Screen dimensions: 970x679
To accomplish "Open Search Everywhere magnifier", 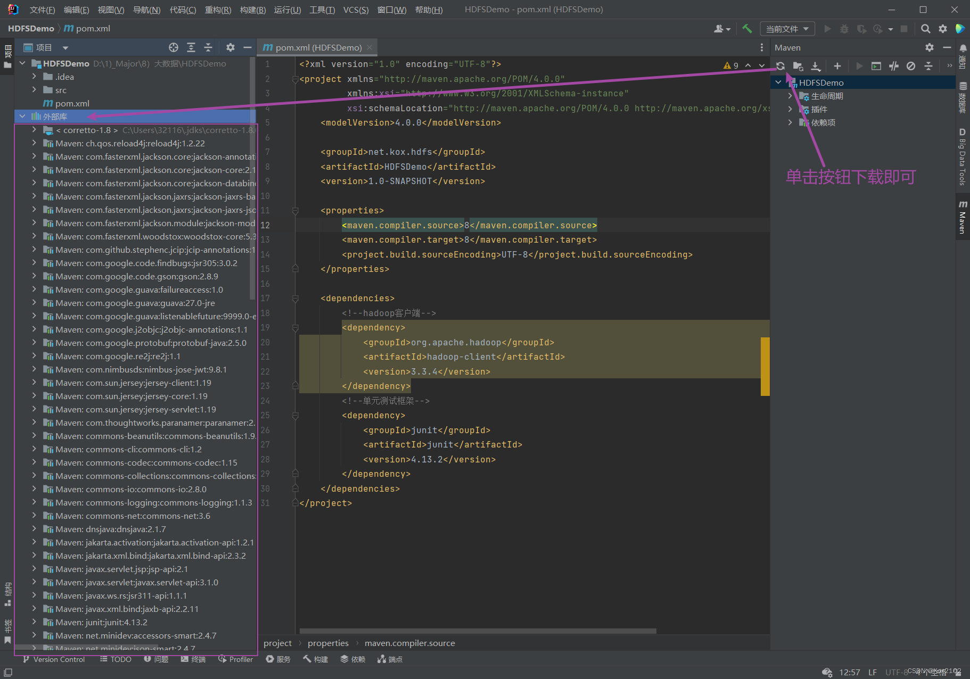I will coord(926,29).
